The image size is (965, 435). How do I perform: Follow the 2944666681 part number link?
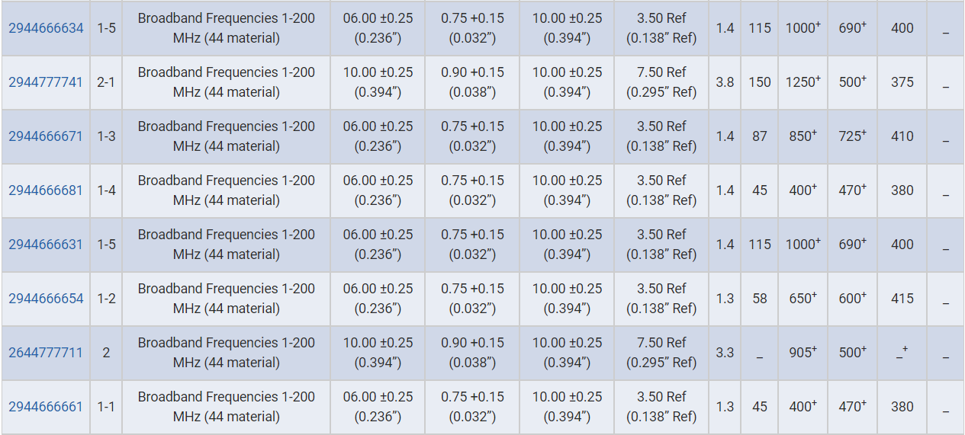(46, 190)
